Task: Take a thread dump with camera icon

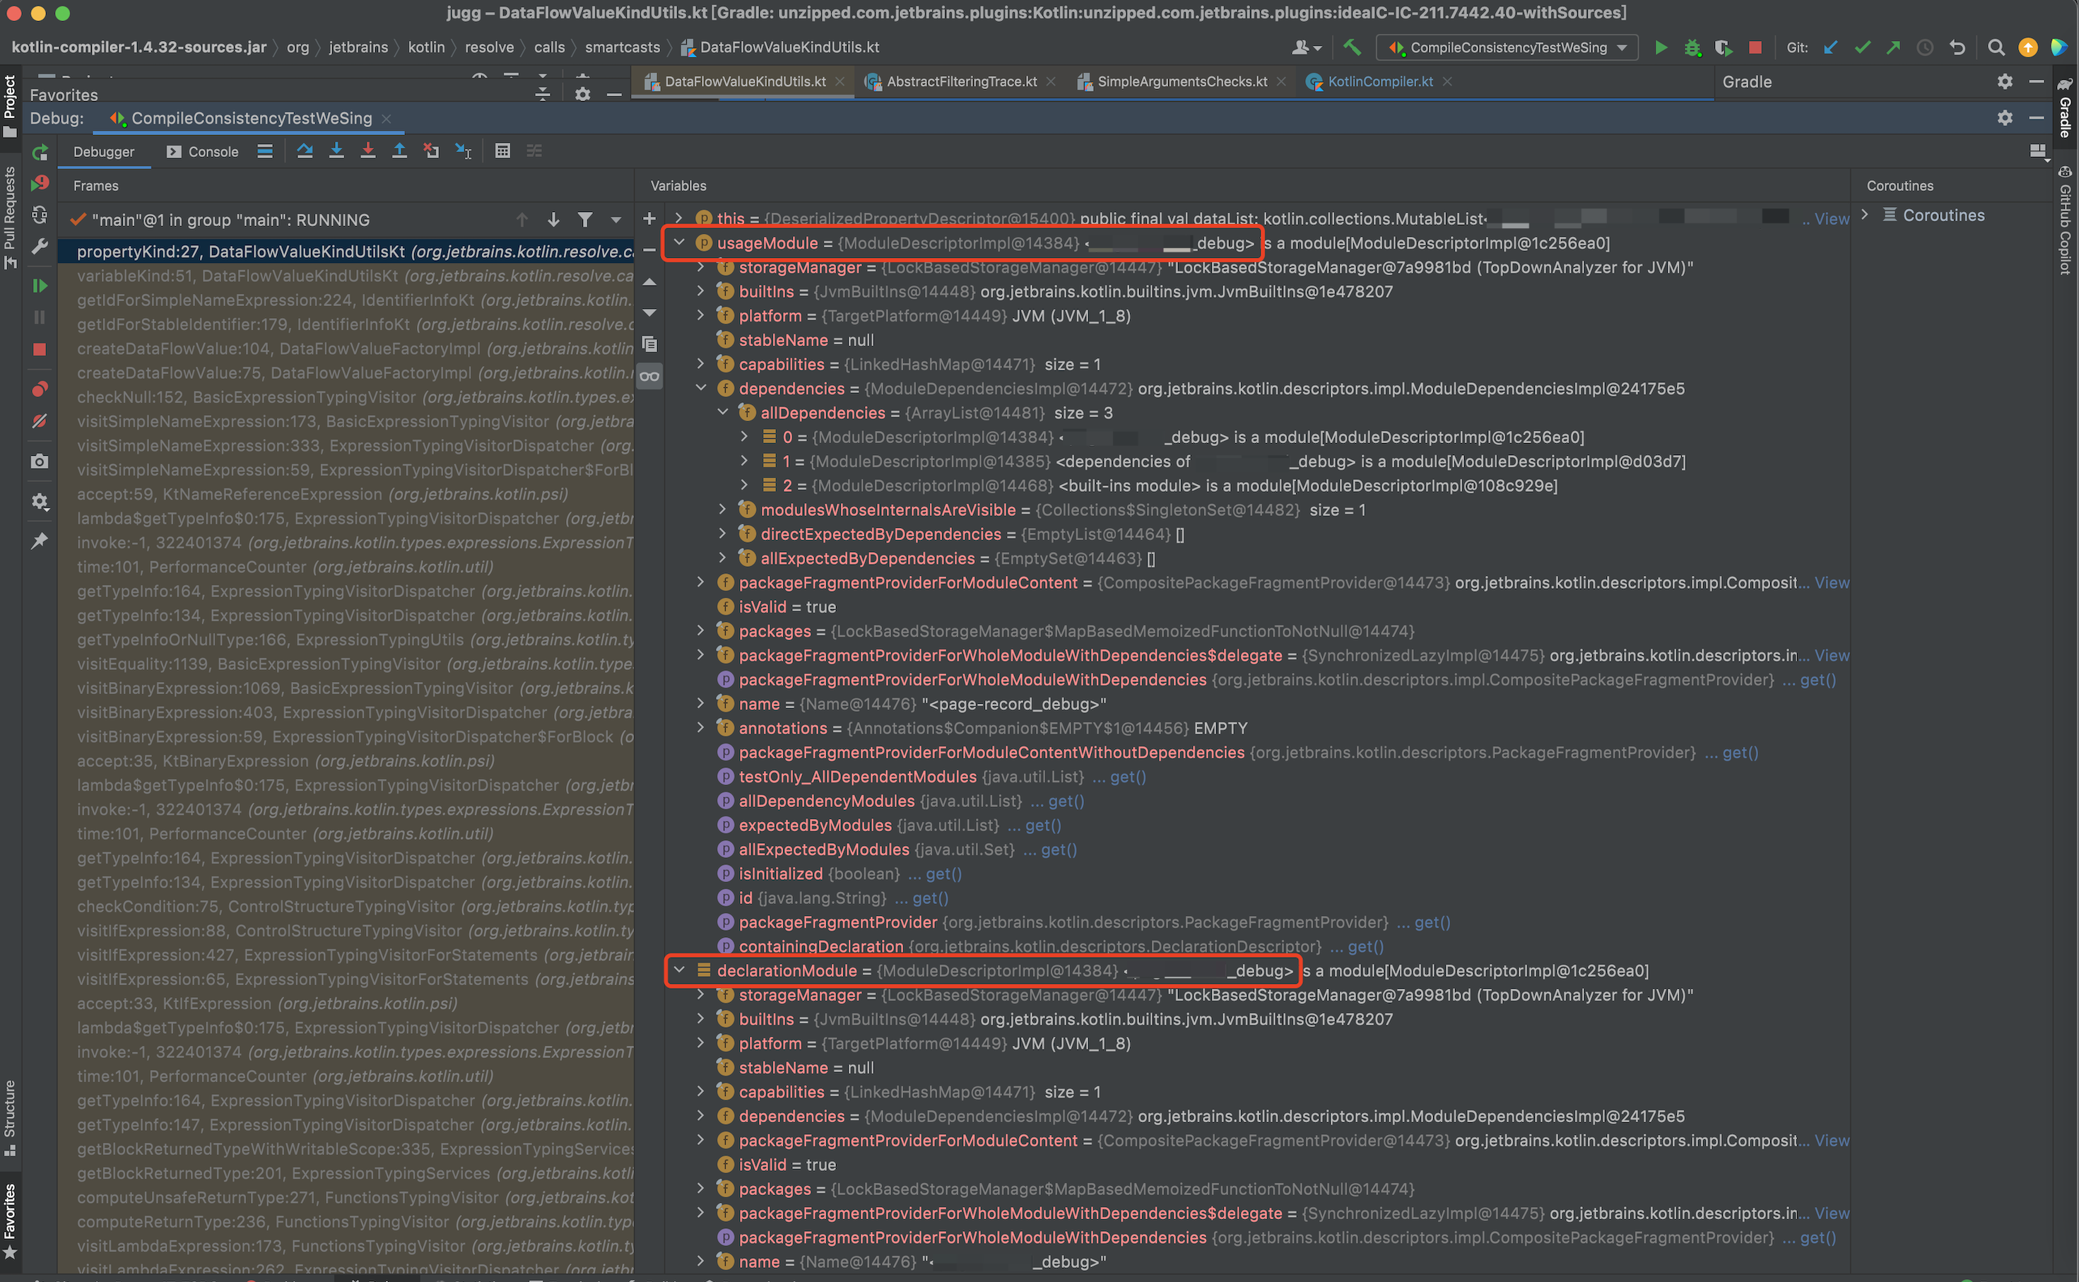Action: tap(40, 461)
